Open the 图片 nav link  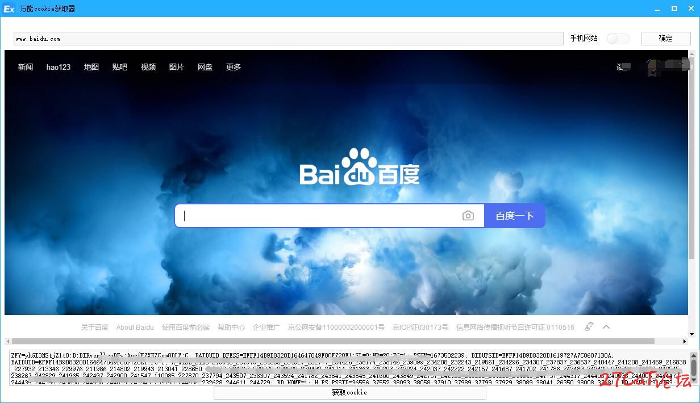click(x=177, y=67)
